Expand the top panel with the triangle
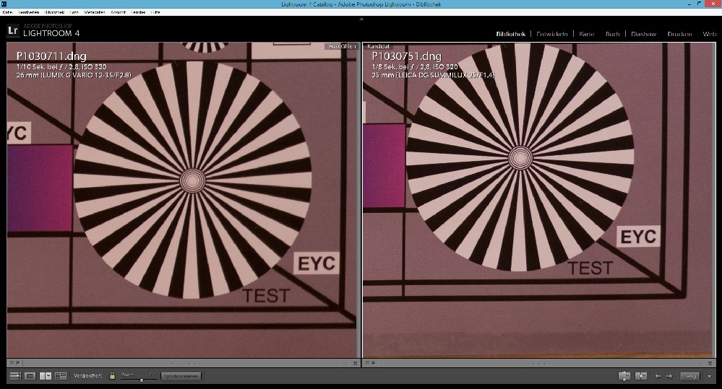 click(x=361, y=19)
